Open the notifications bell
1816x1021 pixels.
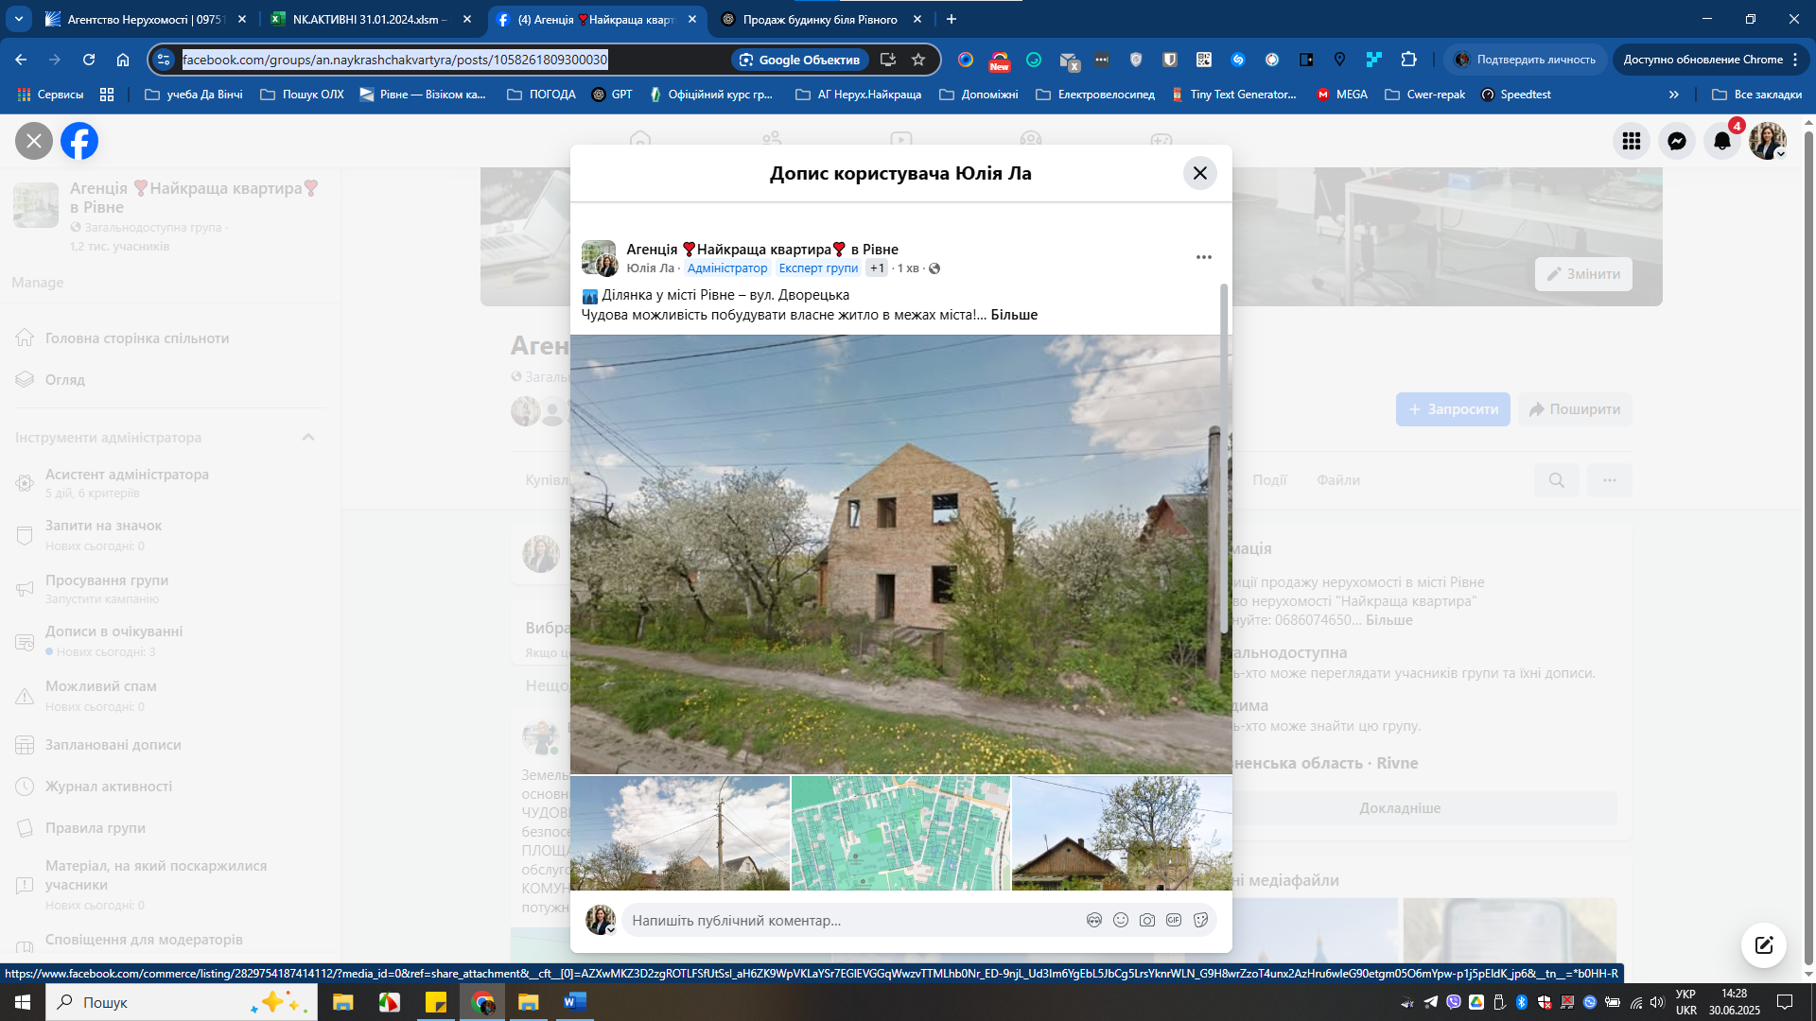point(1721,142)
